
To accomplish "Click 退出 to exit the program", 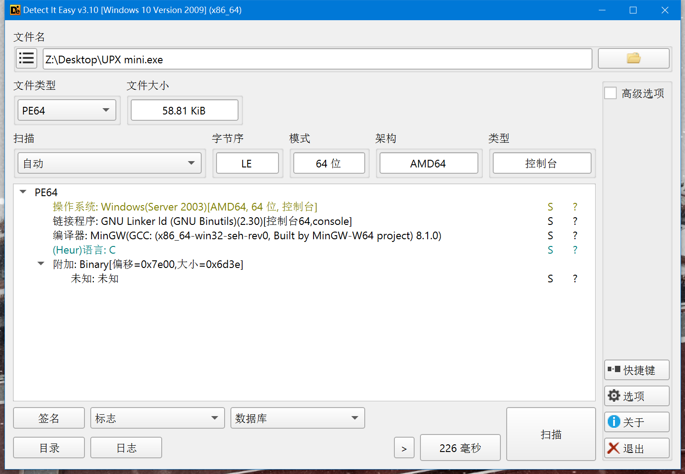I will tap(637, 448).
